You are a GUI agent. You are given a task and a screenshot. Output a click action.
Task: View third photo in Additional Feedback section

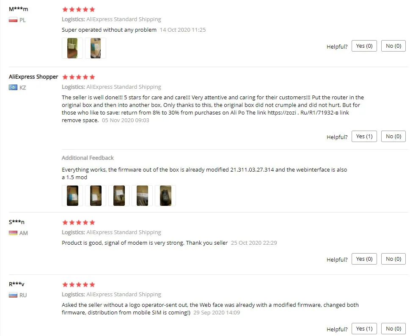point(119,196)
